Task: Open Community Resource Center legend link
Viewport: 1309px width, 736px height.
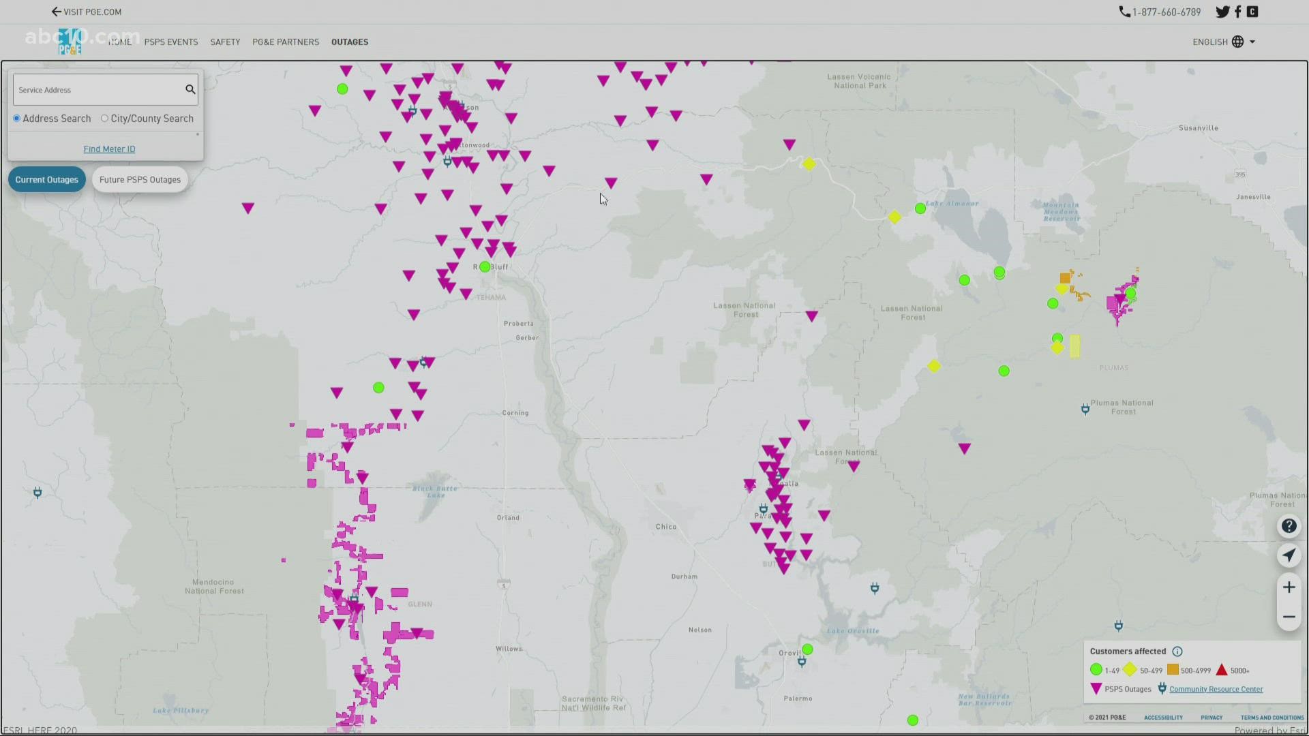Action: point(1216,689)
